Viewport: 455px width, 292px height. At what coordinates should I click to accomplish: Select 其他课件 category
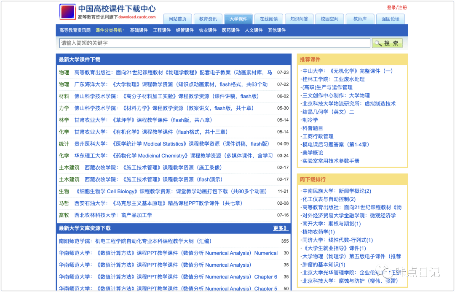(x=277, y=30)
